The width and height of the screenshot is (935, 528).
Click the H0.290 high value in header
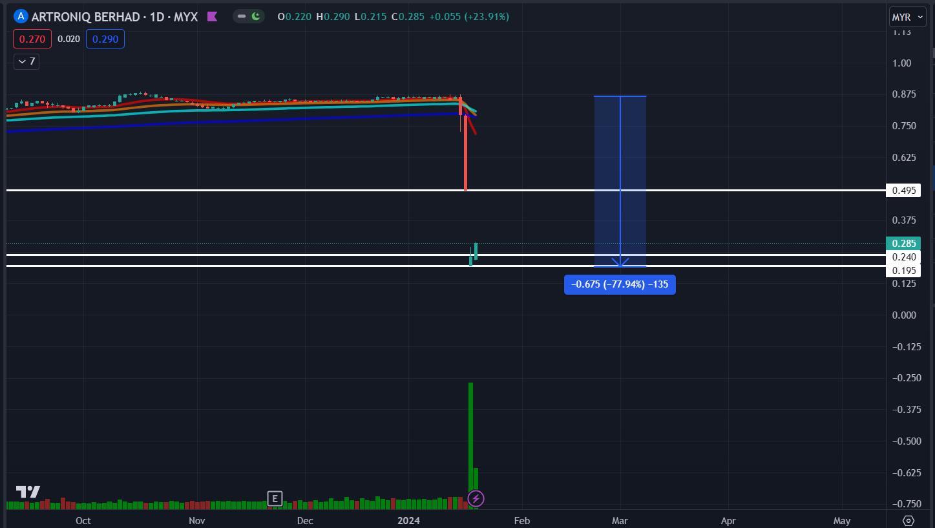click(x=332, y=17)
